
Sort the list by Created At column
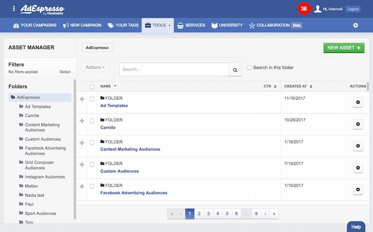[x=298, y=86]
